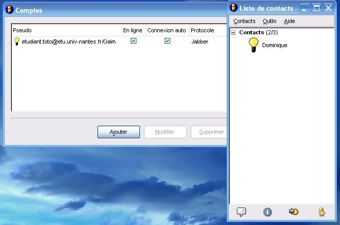Click the lightbulb icon beside etudiant.toto account
Screen dimensions: 340x225
(16, 42)
